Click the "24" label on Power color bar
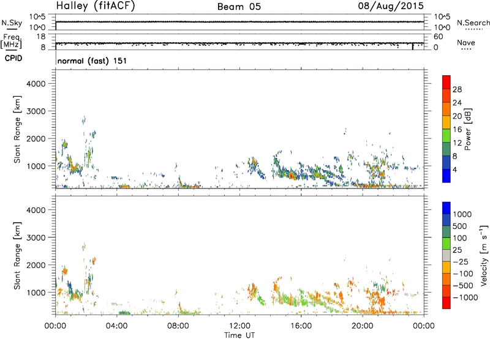This screenshot has width=490, height=339. [x=457, y=103]
